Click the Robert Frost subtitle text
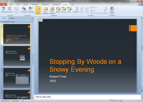Screen dimensions: 143x102 coord(58,76)
